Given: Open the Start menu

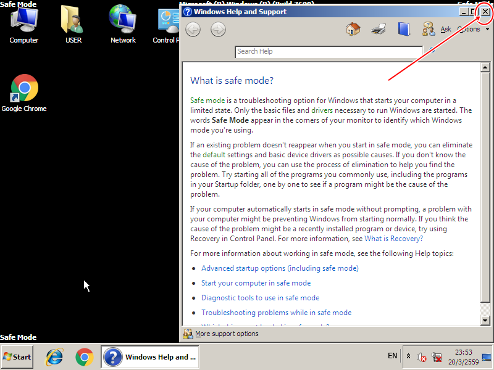Looking at the screenshot, I should (17, 357).
